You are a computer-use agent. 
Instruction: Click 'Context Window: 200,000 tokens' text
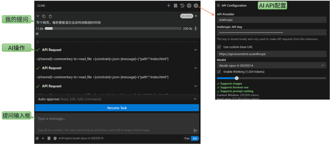point(237,95)
